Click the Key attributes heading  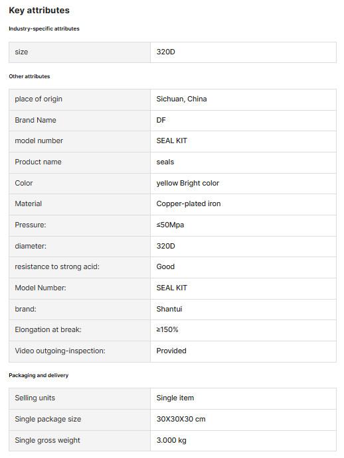(x=39, y=10)
